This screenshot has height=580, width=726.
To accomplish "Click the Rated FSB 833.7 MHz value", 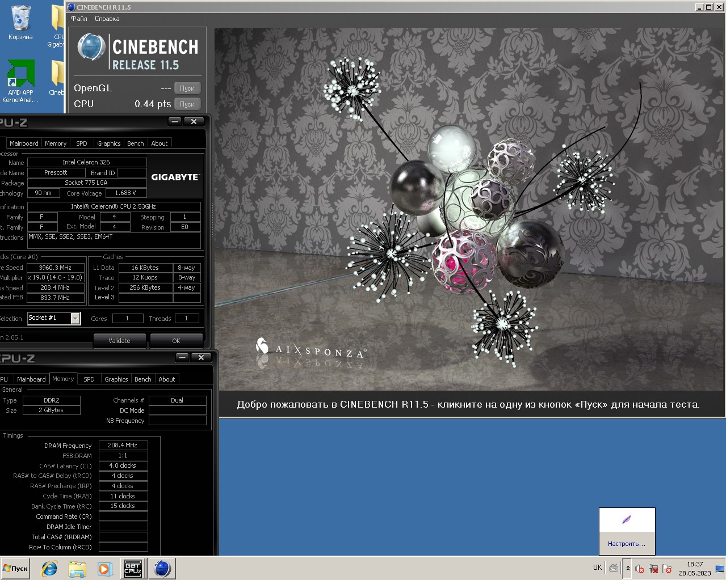I will (56, 298).
